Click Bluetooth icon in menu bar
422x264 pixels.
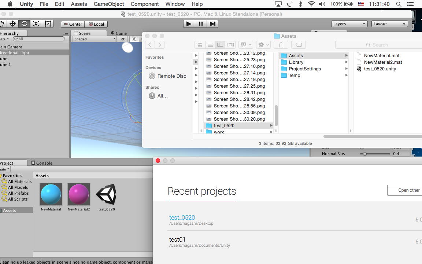[x=300, y=4]
